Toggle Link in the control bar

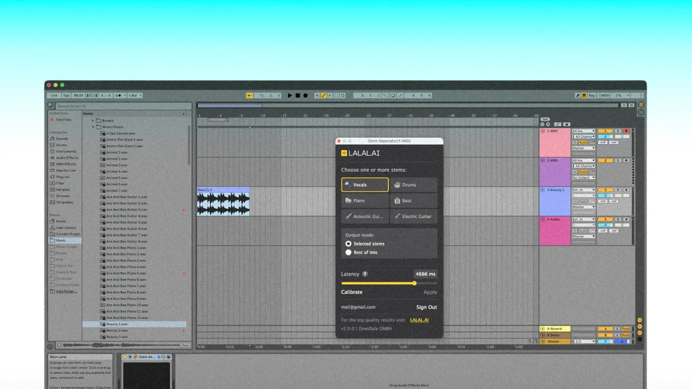(x=54, y=96)
